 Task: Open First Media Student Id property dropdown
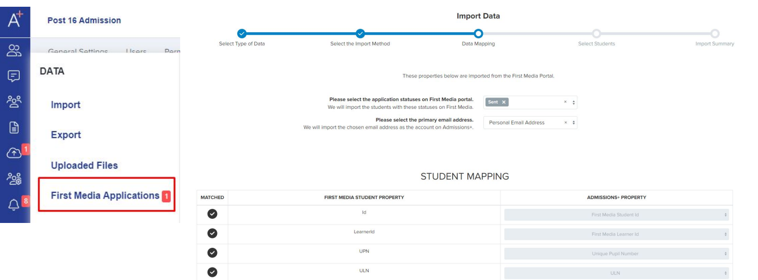[616, 215]
